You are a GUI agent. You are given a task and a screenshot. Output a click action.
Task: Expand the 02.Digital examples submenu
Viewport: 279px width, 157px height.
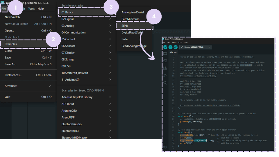(86, 19)
